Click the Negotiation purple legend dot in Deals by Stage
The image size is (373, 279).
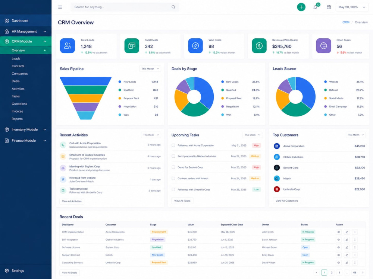(x=222, y=107)
